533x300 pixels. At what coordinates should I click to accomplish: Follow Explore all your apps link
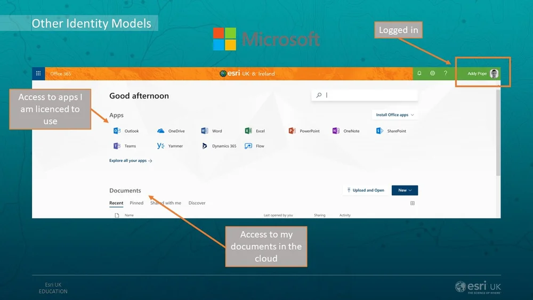pyautogui.click(x=131, y=161)
